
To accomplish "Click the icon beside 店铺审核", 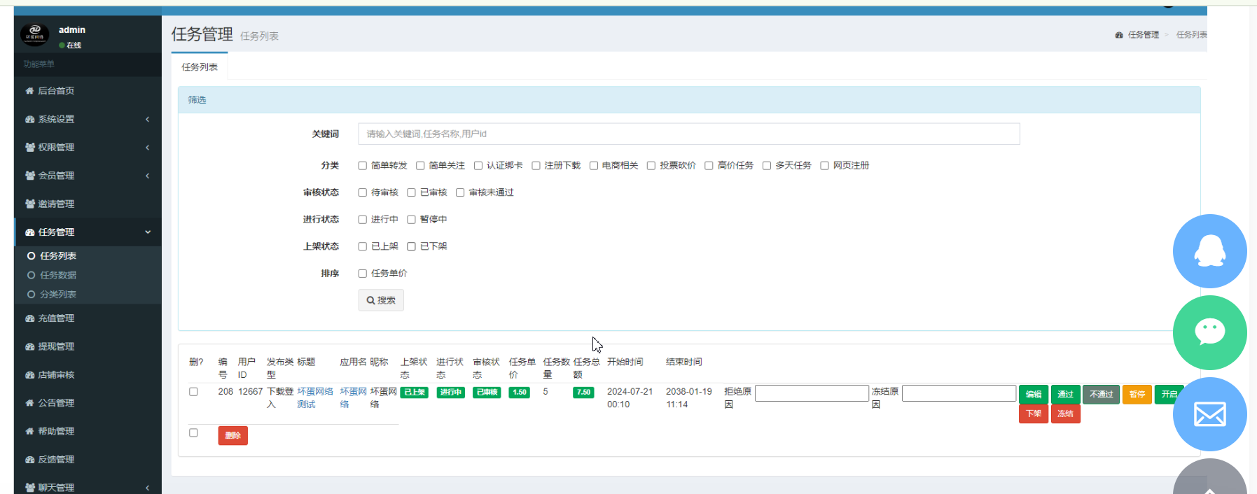I will [29, 375].
